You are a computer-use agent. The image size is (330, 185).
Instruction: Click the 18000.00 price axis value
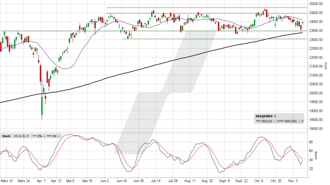316,129
